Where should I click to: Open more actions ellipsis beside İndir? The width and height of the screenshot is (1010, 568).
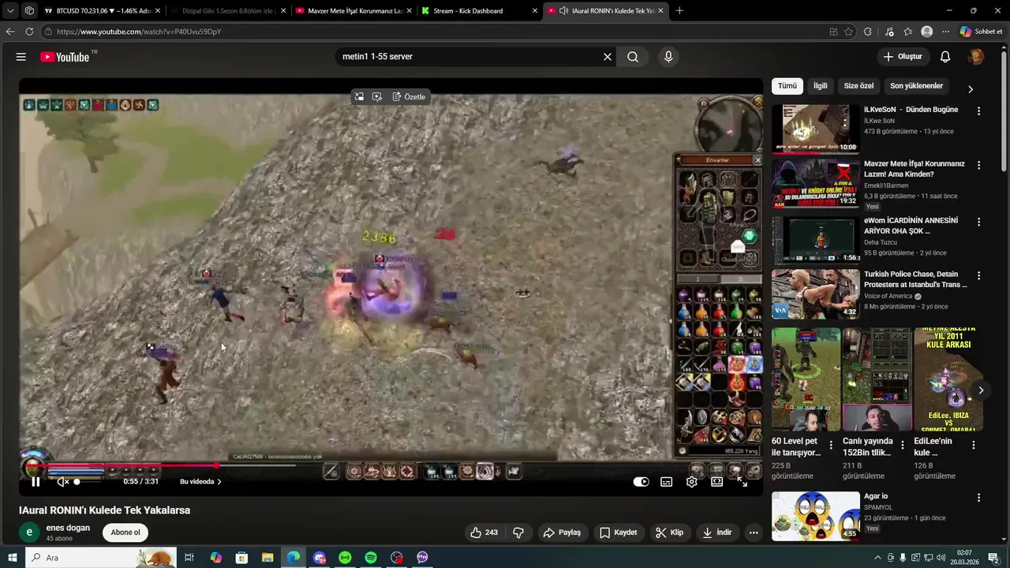click(x=754, y=532)
